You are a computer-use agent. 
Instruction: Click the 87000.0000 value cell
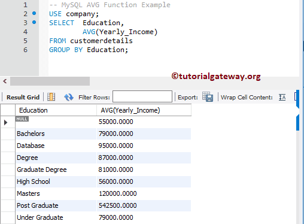pos(144,158)
